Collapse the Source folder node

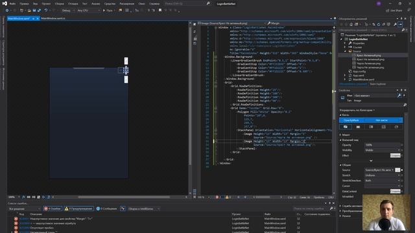[x=345, y=51]
